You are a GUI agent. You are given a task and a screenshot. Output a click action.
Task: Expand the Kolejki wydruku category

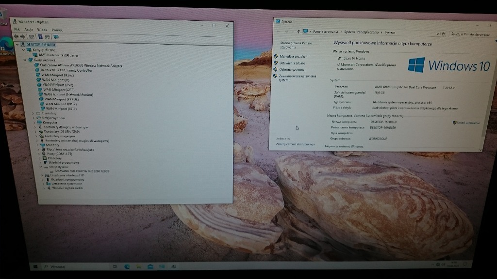33,118
